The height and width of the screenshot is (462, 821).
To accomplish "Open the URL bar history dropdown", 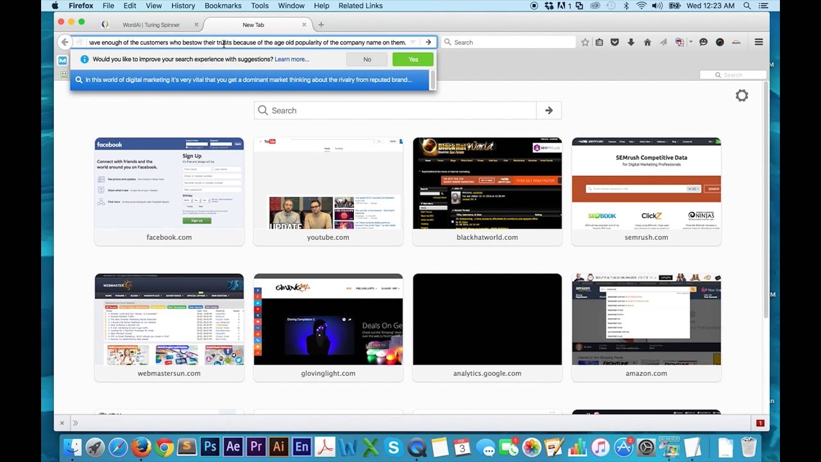I will coord(412,42).
